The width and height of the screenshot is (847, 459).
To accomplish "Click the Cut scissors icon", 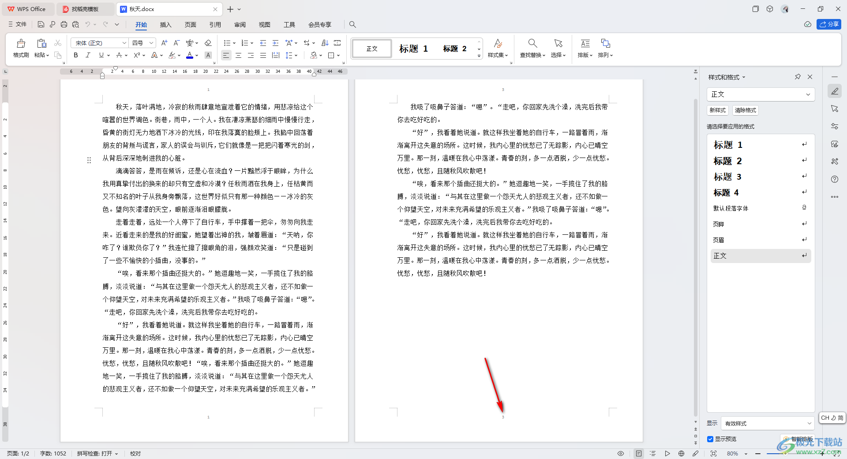I will [58, 43].
